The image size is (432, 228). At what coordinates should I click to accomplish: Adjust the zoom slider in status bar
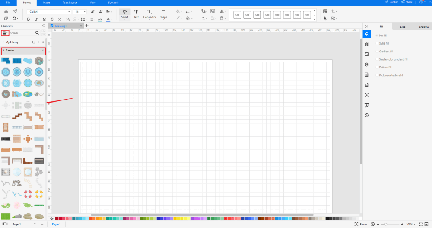pos(386,225)
